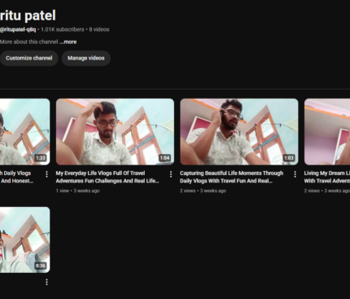Open the 'Daily Vlogs And Honest' video title

(16, 177)
